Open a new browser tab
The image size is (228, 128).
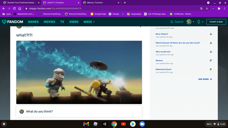125,3
